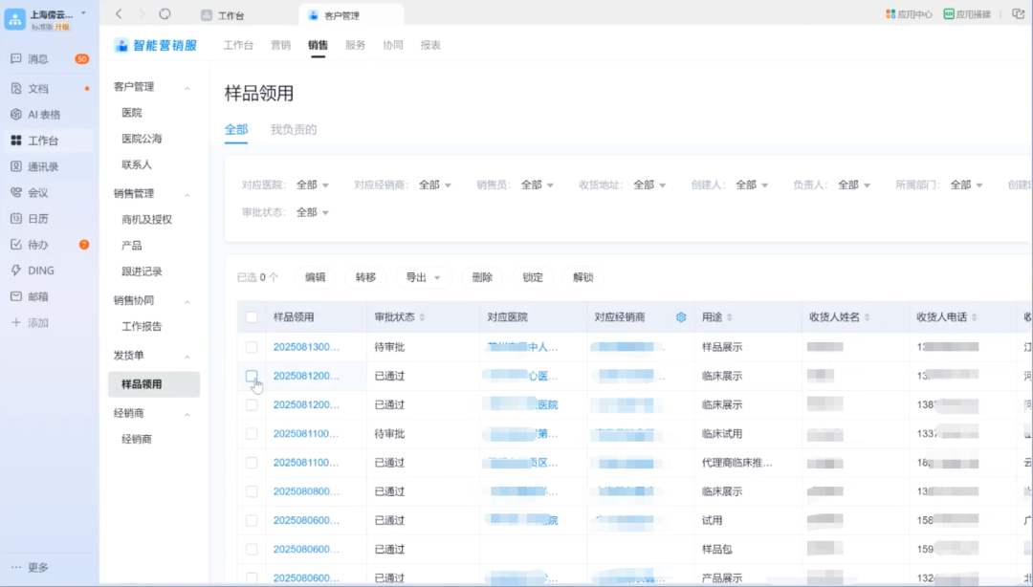Open the 对应经销商 filter dropdown
The width and height of the screenshot is (1033, 587).
pos(435,185)
